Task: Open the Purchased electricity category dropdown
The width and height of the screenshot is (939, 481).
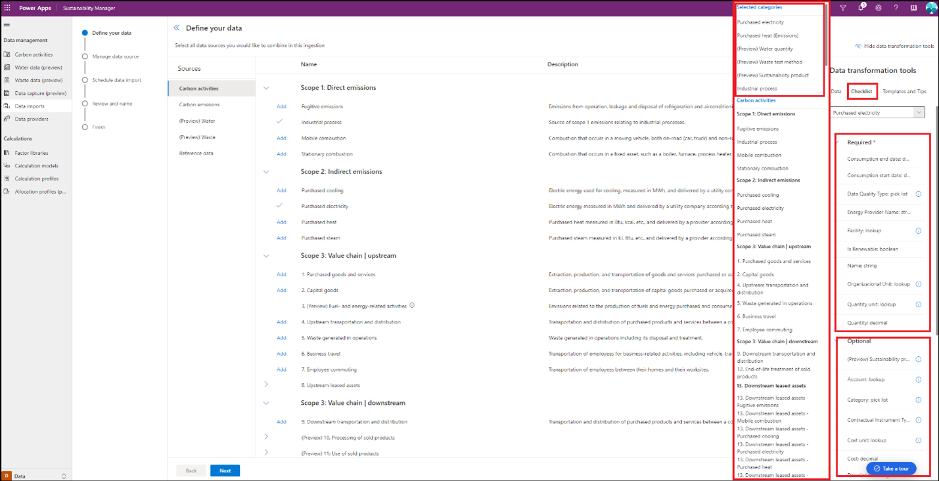Action: tap(877, 113)
